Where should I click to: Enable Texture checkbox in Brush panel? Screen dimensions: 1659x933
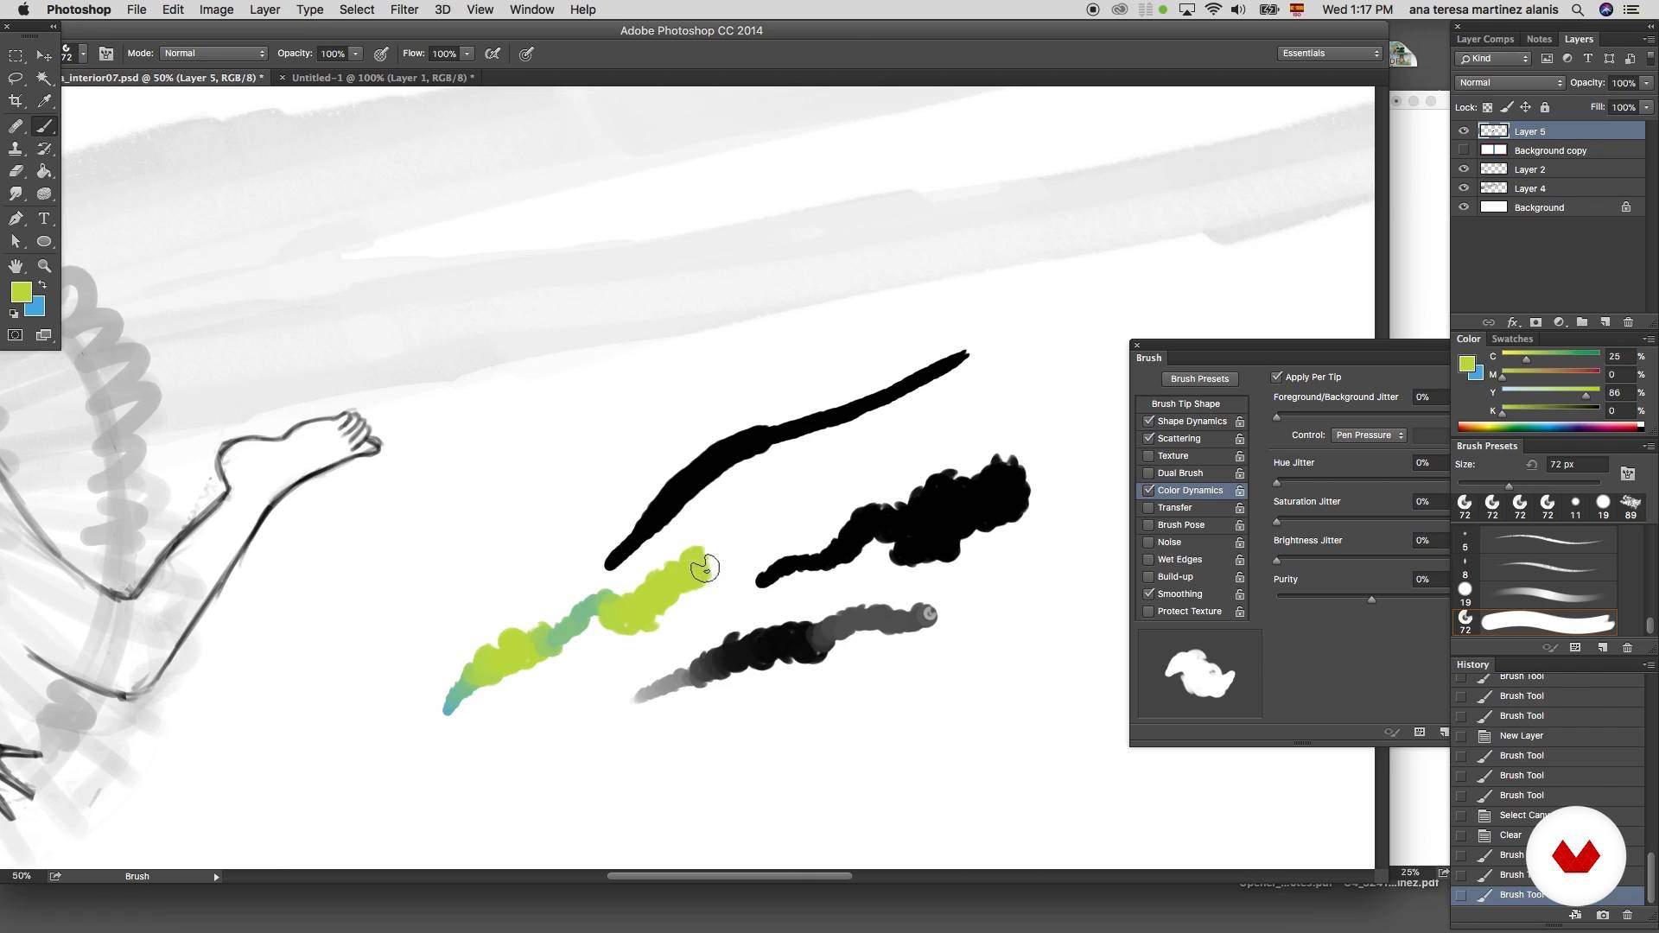pyautogui.click(x=1148, y=456)
